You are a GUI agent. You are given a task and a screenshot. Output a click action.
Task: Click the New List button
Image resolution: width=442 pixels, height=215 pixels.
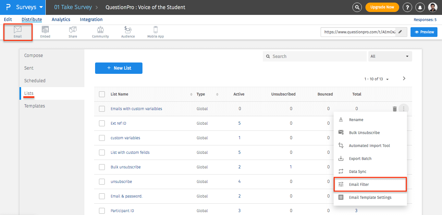[x=118, y=68]
